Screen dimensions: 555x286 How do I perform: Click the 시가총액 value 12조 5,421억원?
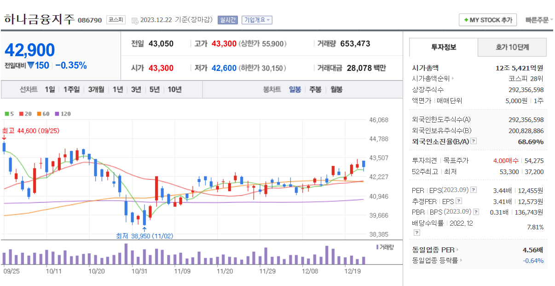[x=520, y=68]
